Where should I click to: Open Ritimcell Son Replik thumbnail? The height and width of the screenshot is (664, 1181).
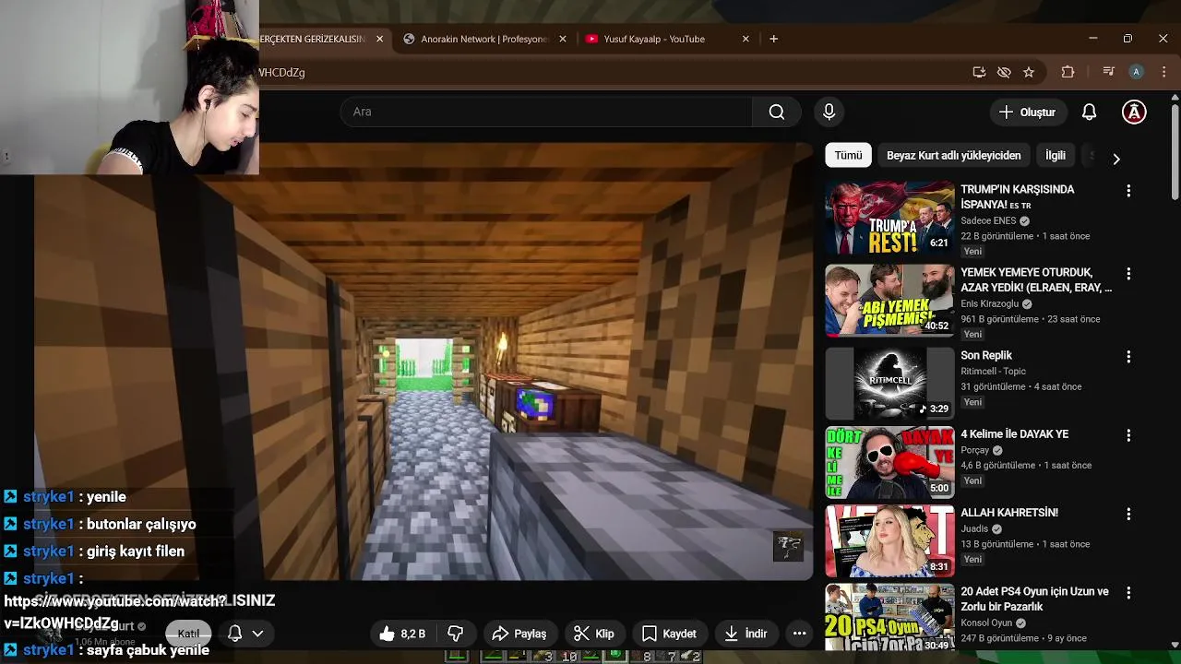click(x=889, y=384)
